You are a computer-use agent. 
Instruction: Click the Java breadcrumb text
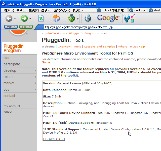click(103, 34)
